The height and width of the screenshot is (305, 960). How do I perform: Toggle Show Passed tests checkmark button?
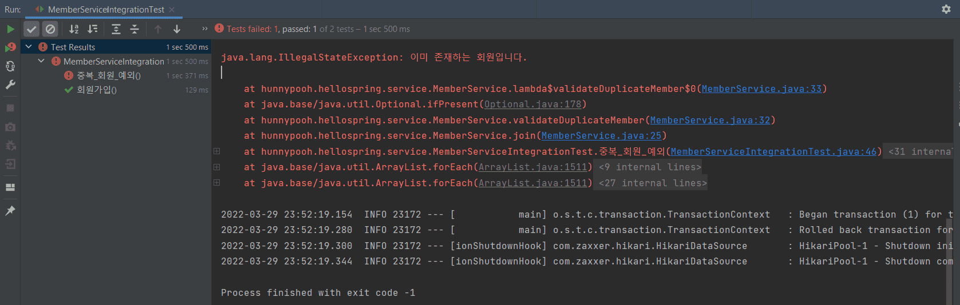31,29
